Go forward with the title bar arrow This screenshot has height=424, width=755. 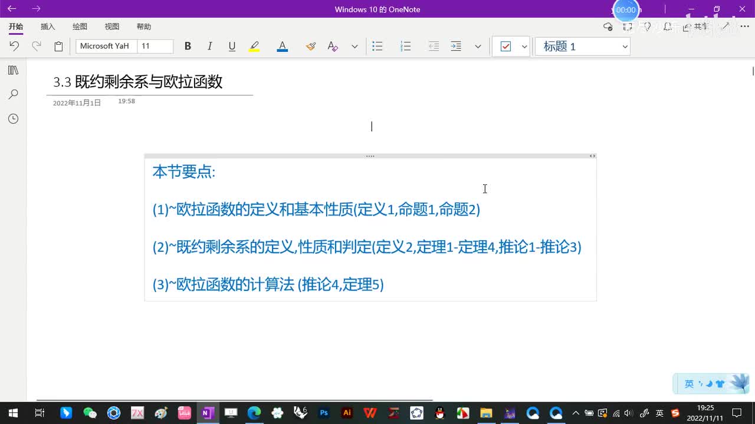[37, 9]
